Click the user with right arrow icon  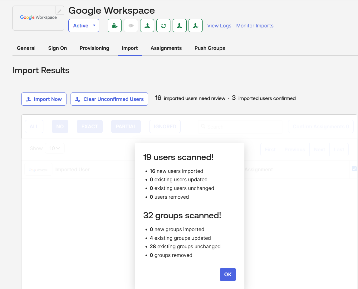pyautogui.click(x=179, y=26)
